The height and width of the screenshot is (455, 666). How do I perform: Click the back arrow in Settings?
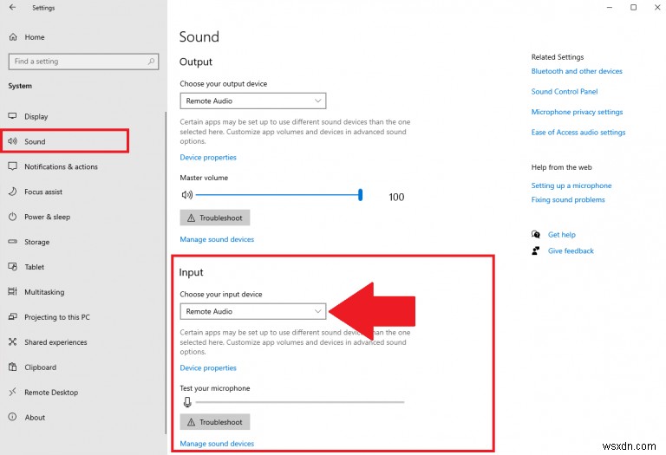12,8
